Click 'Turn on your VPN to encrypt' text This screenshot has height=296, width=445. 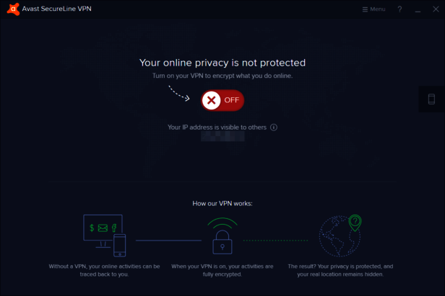[222, 76]
